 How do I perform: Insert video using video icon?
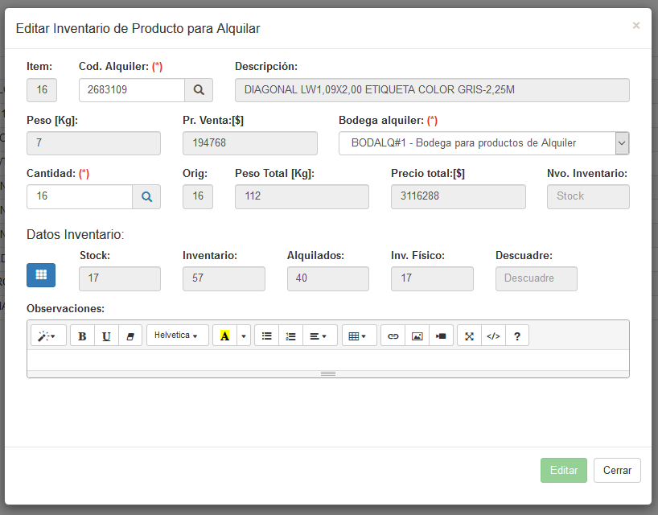(441, 336)
